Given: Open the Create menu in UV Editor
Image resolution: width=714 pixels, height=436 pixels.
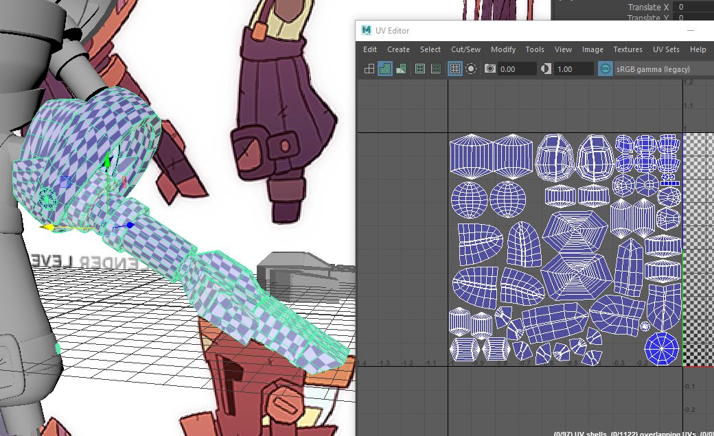Looking at the screenshot, I should (398, 49).
